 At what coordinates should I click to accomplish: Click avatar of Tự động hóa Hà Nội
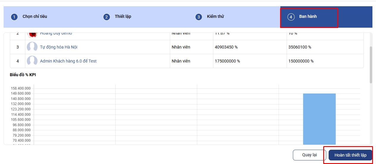click(x=32, y=47)
